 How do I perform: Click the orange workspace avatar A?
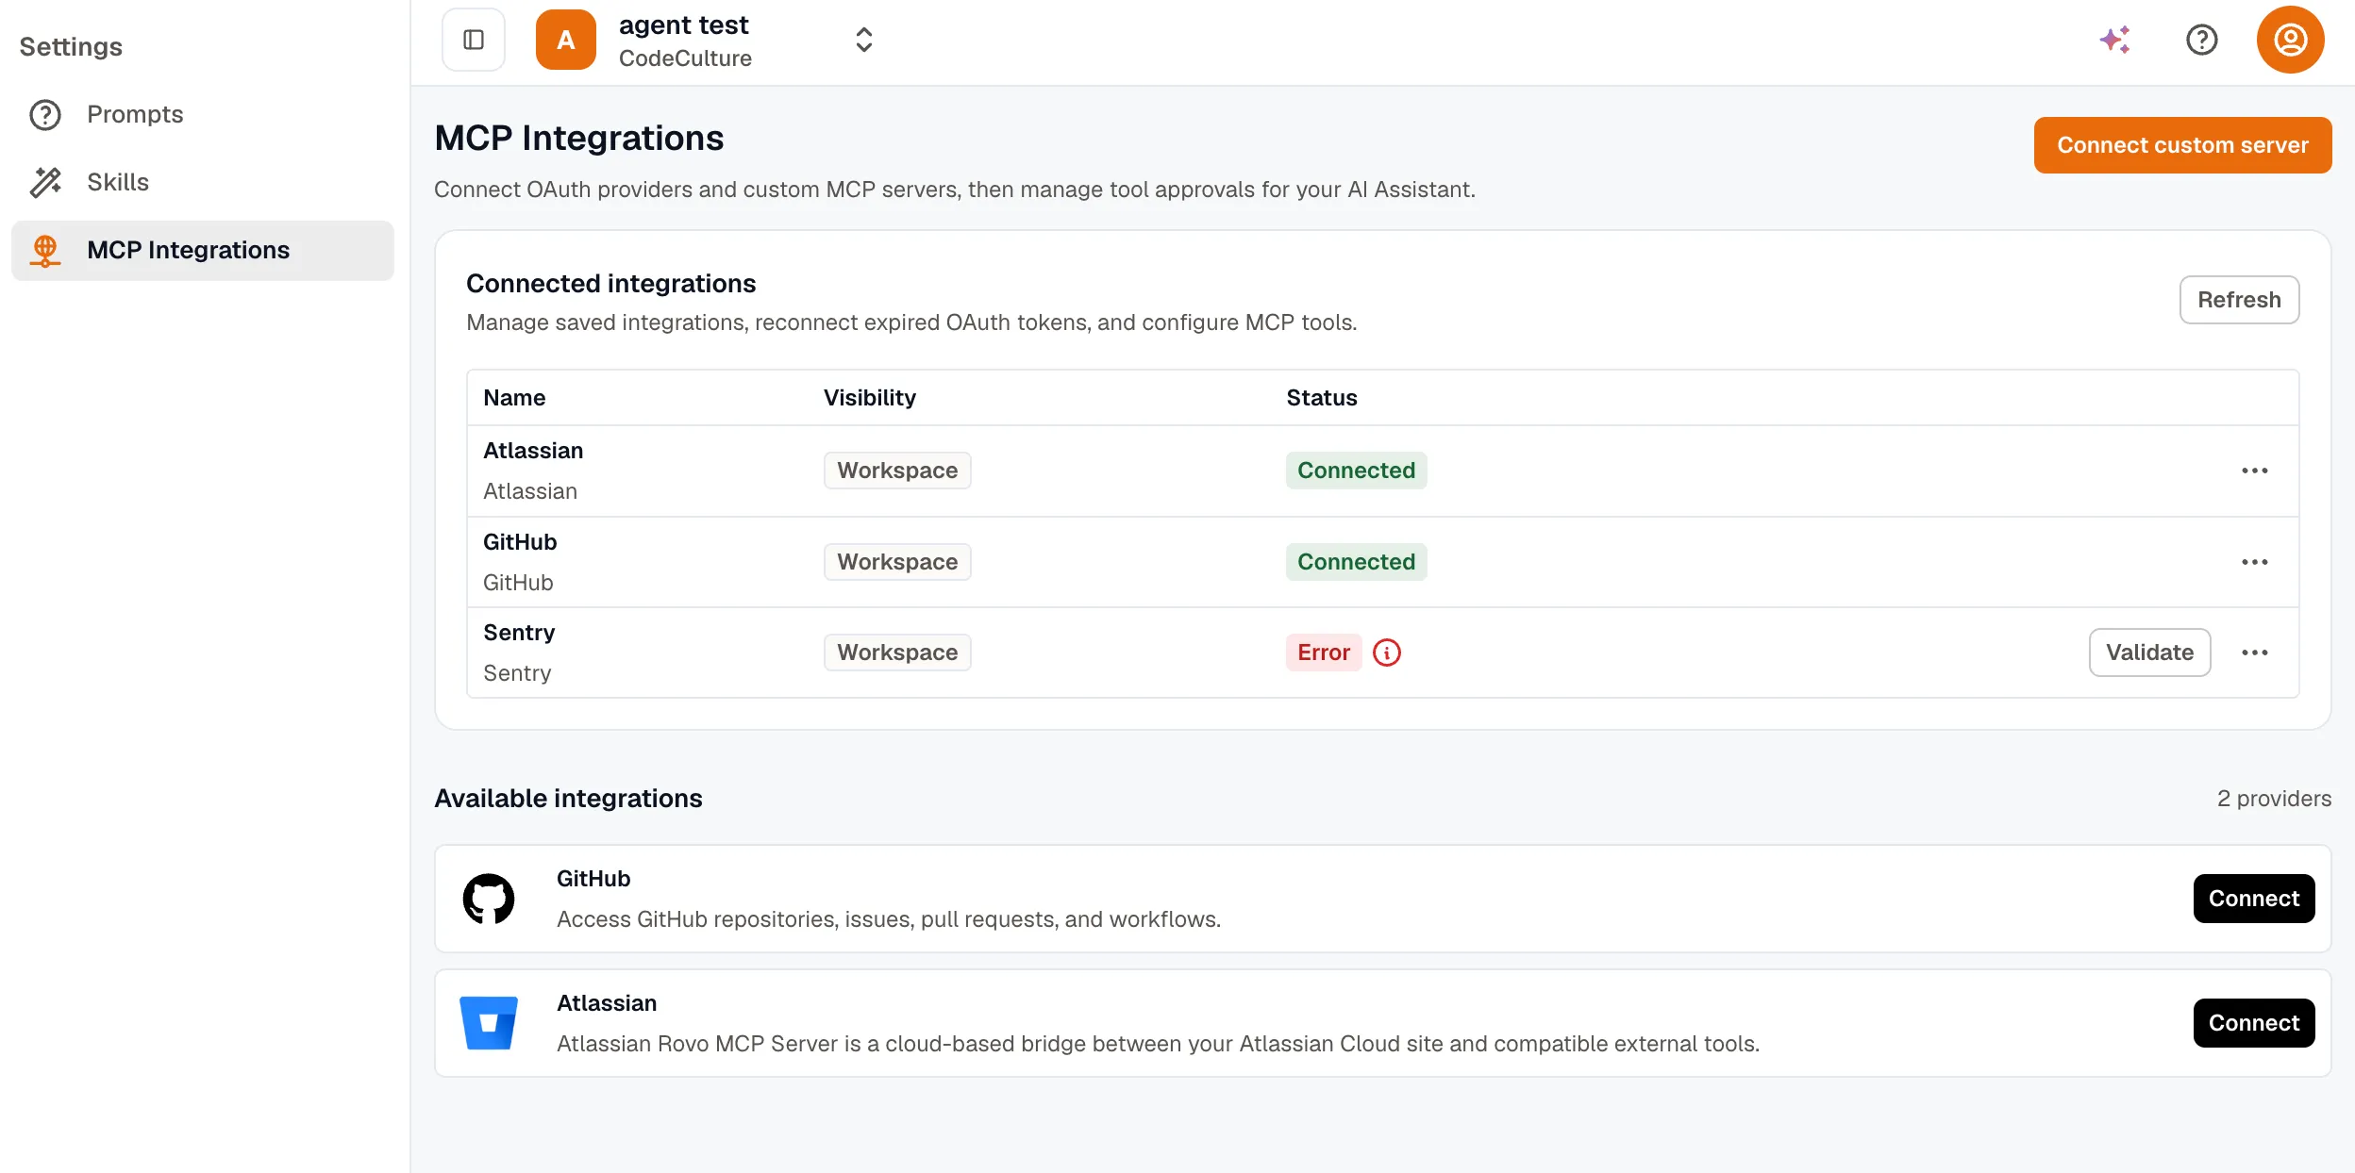[566, 40]
